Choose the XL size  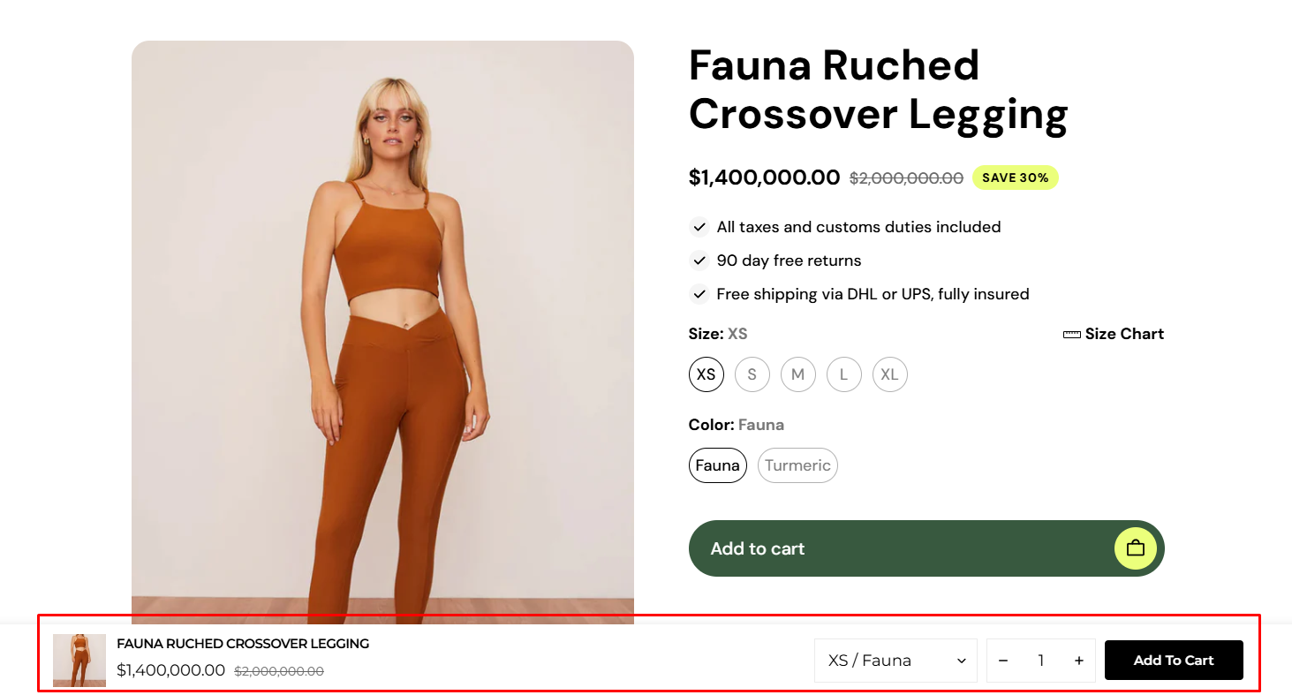tap(890, 374)
